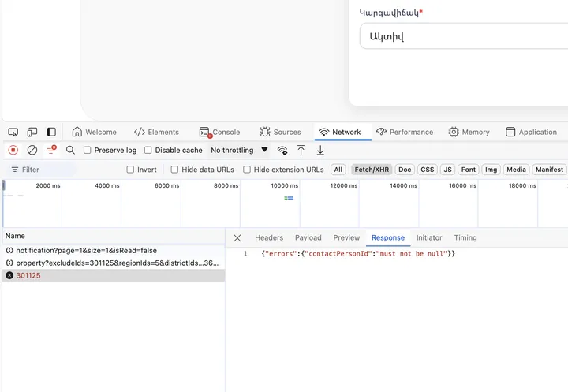Filter requests by the JS type button
This screenshot has height=392, width=568.
[447, 170]
